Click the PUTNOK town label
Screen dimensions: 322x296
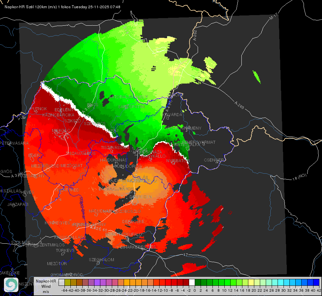click(x=38, y=109)
